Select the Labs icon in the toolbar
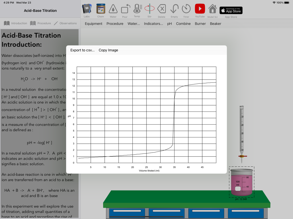 (x=87, y=10)
